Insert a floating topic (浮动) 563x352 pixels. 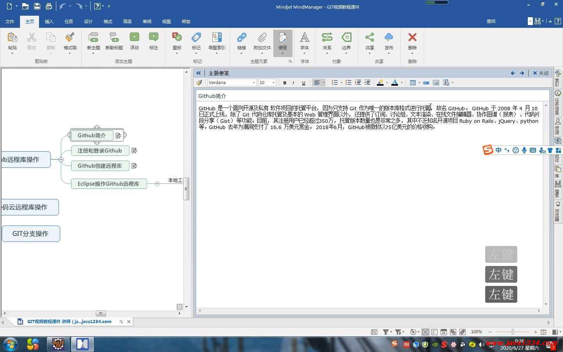point(134,38)
